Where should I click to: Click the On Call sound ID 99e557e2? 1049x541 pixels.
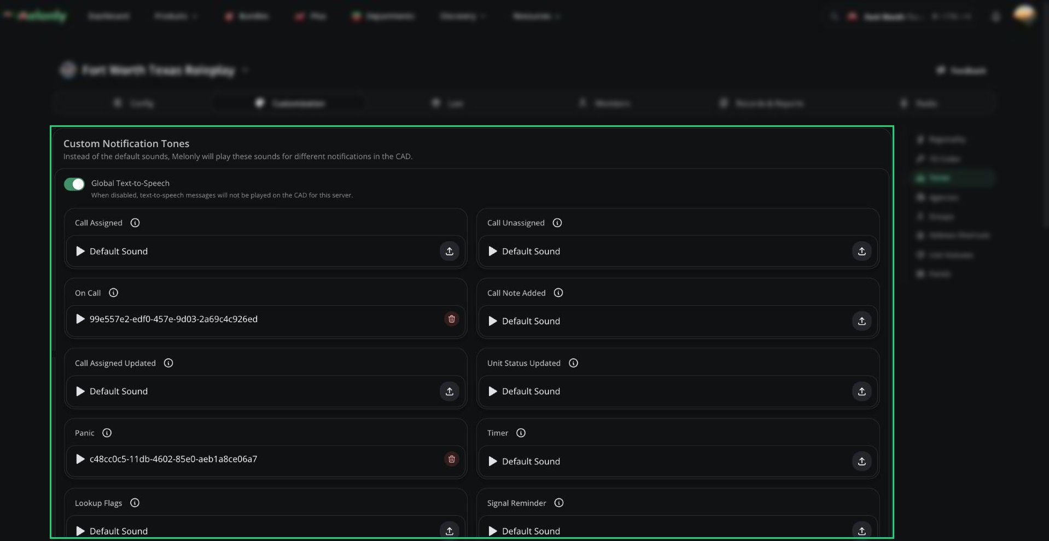point(173,319)
